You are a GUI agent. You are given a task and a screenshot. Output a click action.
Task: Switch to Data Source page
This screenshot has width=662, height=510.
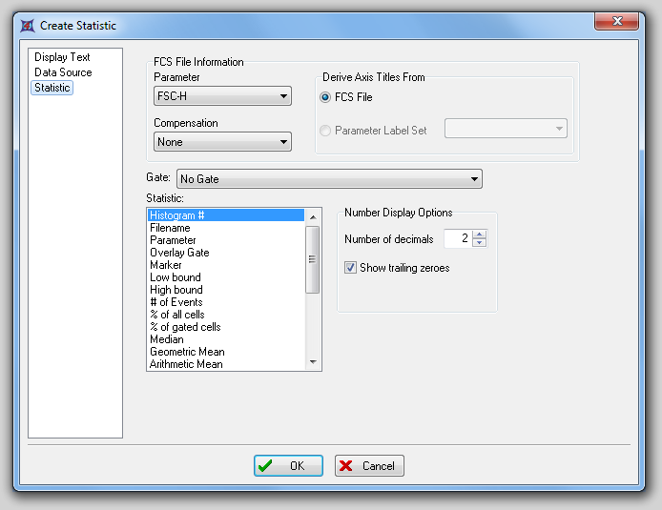[63, 72]
